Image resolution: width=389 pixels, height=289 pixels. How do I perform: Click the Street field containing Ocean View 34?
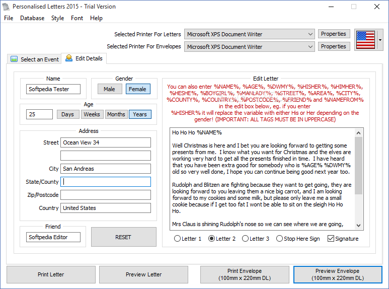click(x=106, y=142)
